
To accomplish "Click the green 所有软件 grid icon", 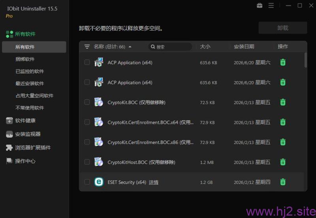I will tap(9, 34).
